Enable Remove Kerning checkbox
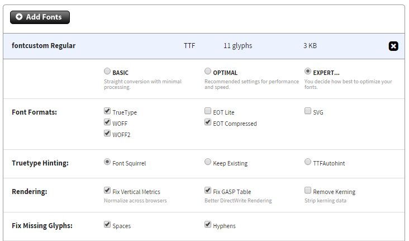This screenshot has height=241, width=409. coord(308,190)
